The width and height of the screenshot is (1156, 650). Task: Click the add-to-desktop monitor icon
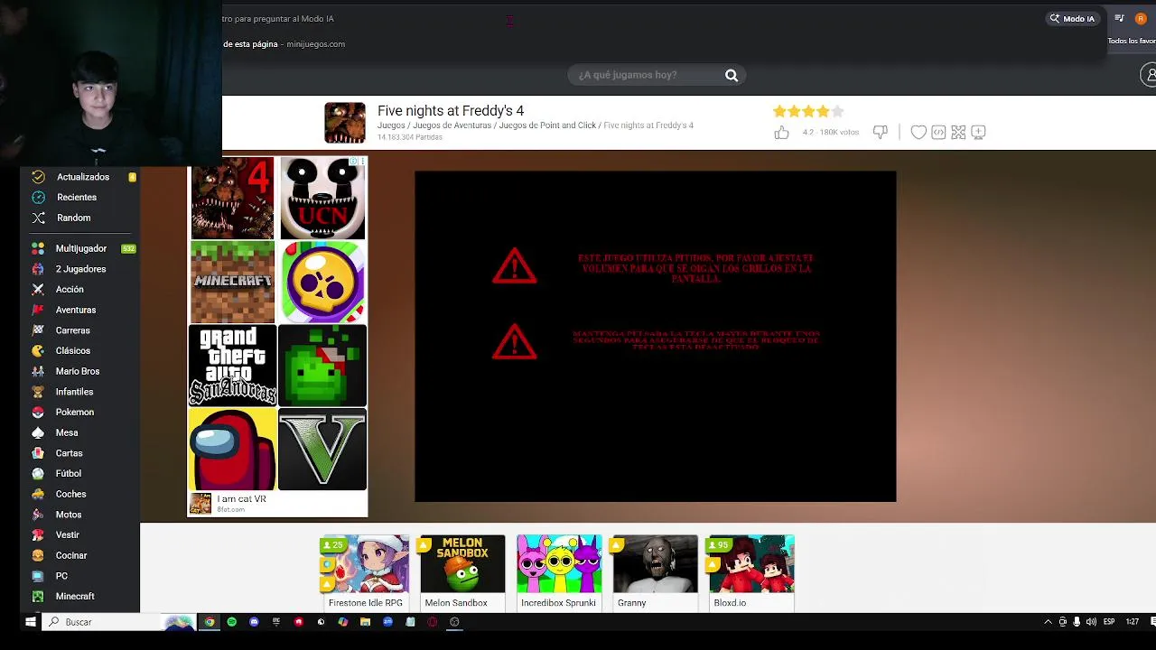pos(978,133)
